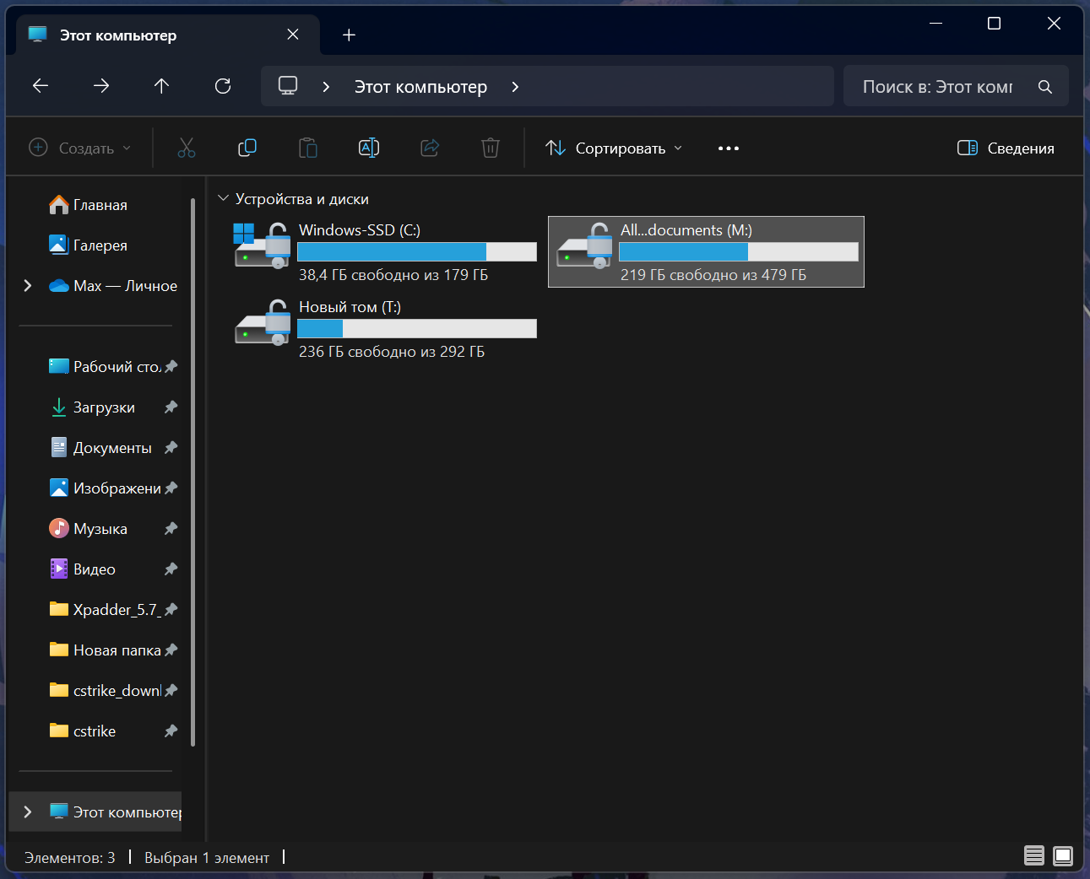Go up one folder level

[x=162, y=86]
